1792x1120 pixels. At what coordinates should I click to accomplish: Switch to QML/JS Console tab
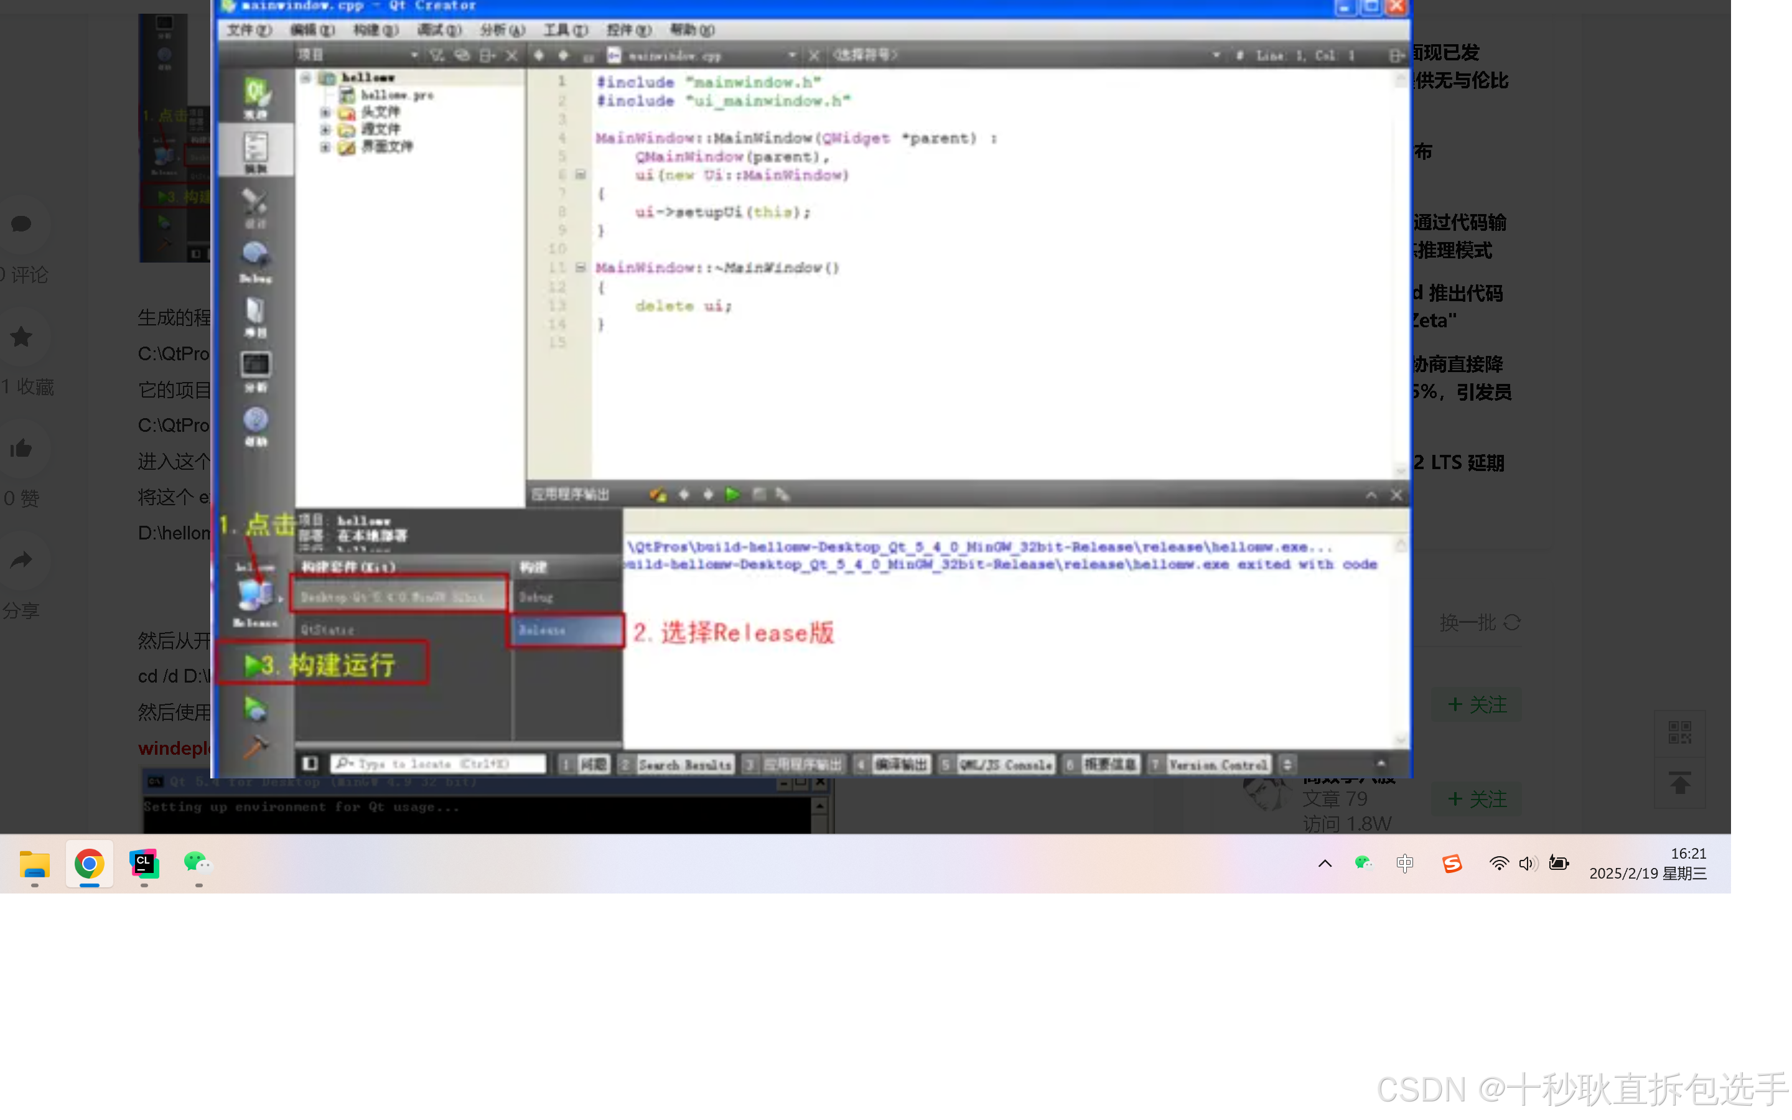(x=997, y=765)
